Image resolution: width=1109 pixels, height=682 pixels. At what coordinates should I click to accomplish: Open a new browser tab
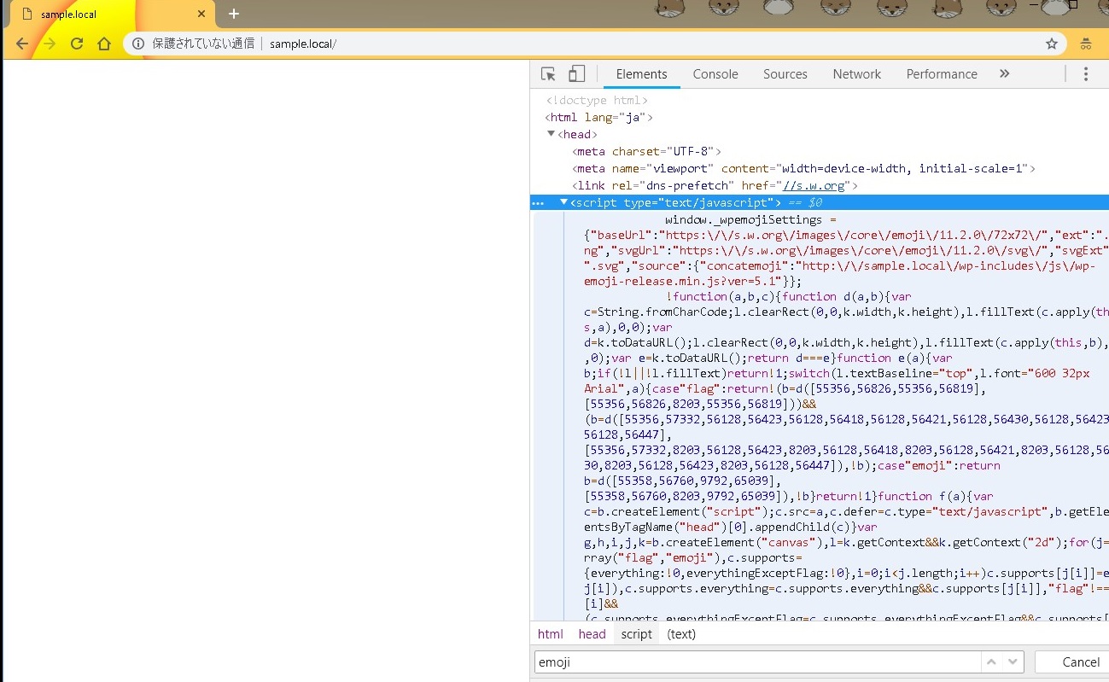pos(234,14)
